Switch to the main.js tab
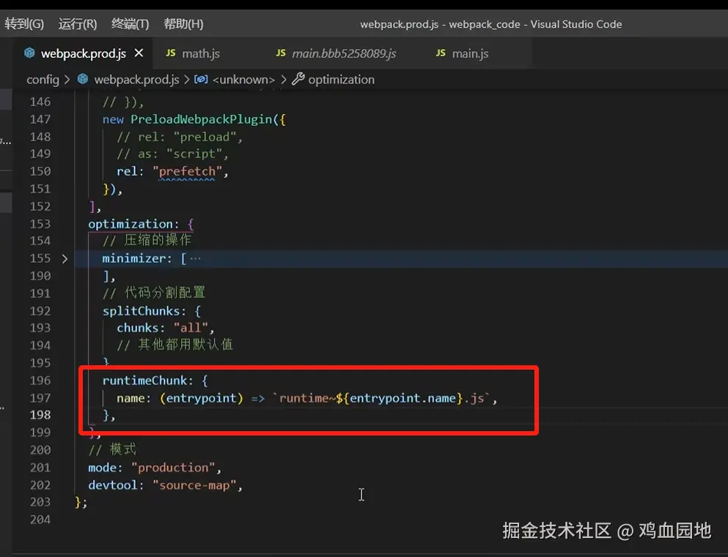Screen dimensions: 728x557 point(470,53)
